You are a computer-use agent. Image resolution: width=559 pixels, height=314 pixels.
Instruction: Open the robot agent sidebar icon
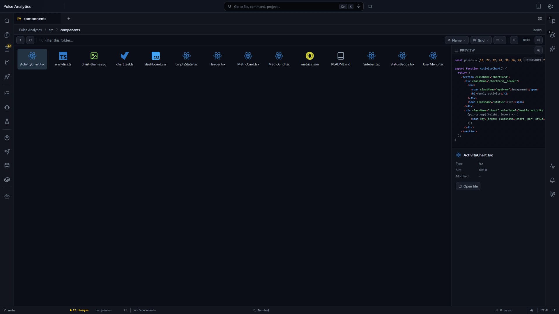7,196
